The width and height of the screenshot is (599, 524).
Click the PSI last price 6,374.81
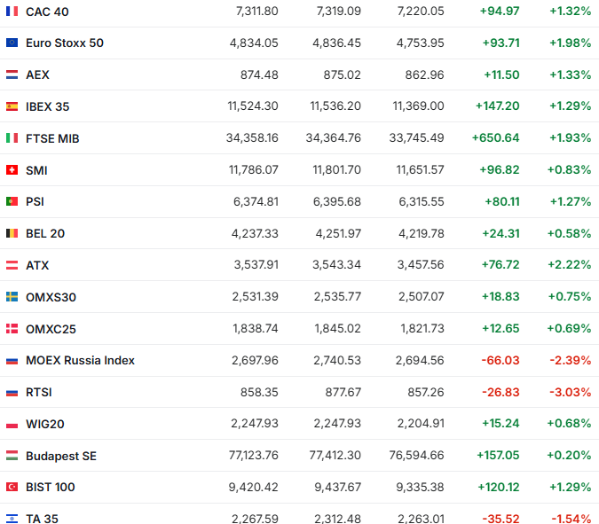256,201
